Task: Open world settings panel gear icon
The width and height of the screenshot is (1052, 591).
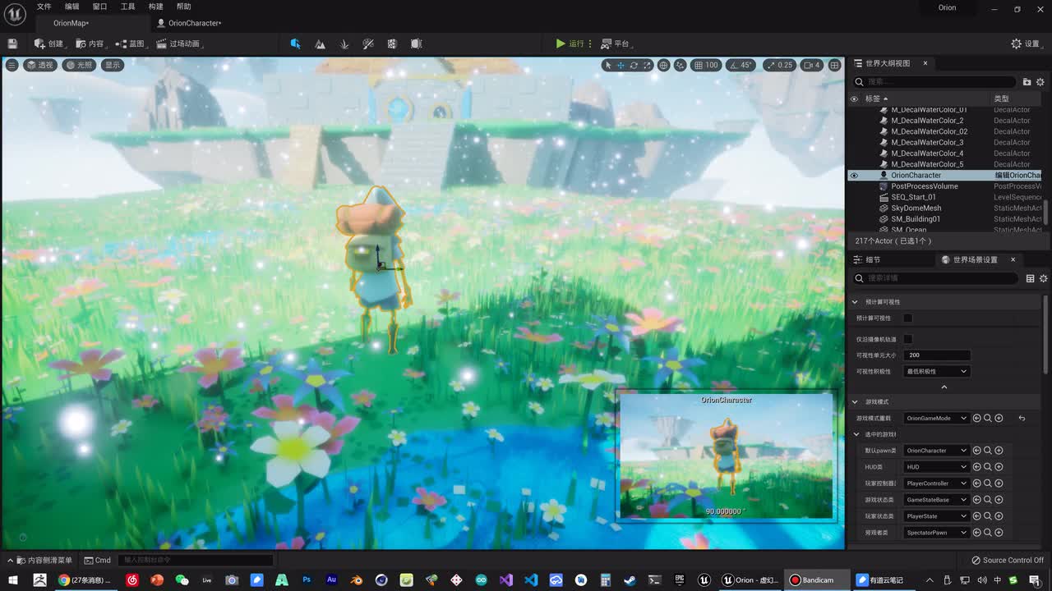Action: tap(1044, 278)
